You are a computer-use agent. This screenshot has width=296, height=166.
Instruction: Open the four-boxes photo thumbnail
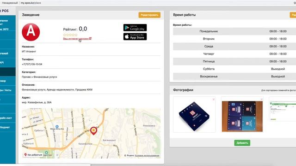pyautogui.click(x=242, y=116)
